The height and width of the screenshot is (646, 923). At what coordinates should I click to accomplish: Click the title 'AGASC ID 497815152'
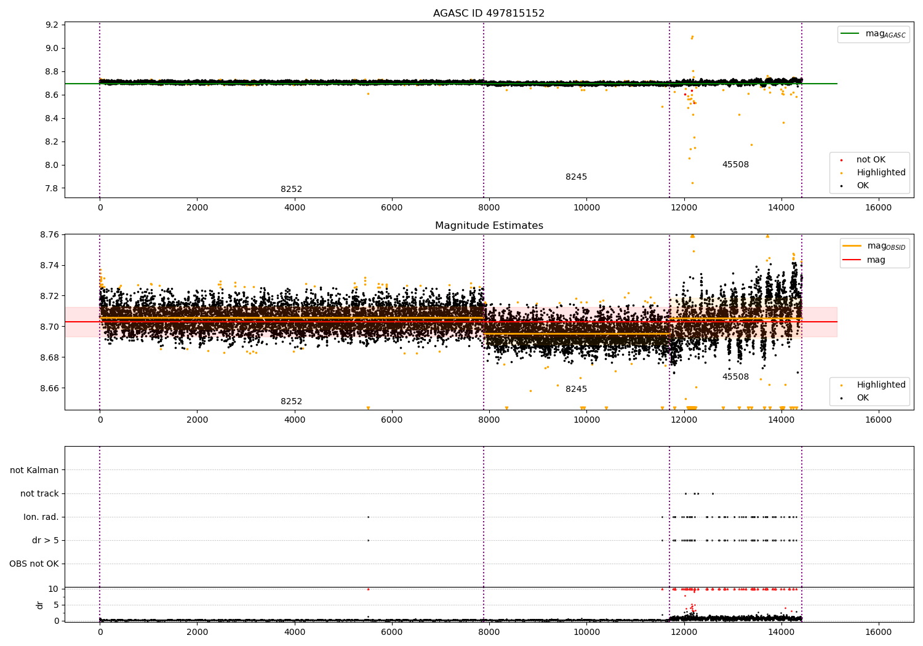(x=489, y=14)
